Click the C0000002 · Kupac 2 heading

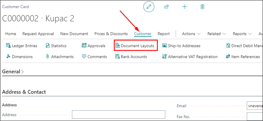pyautogui.click(x=38, y=18)
